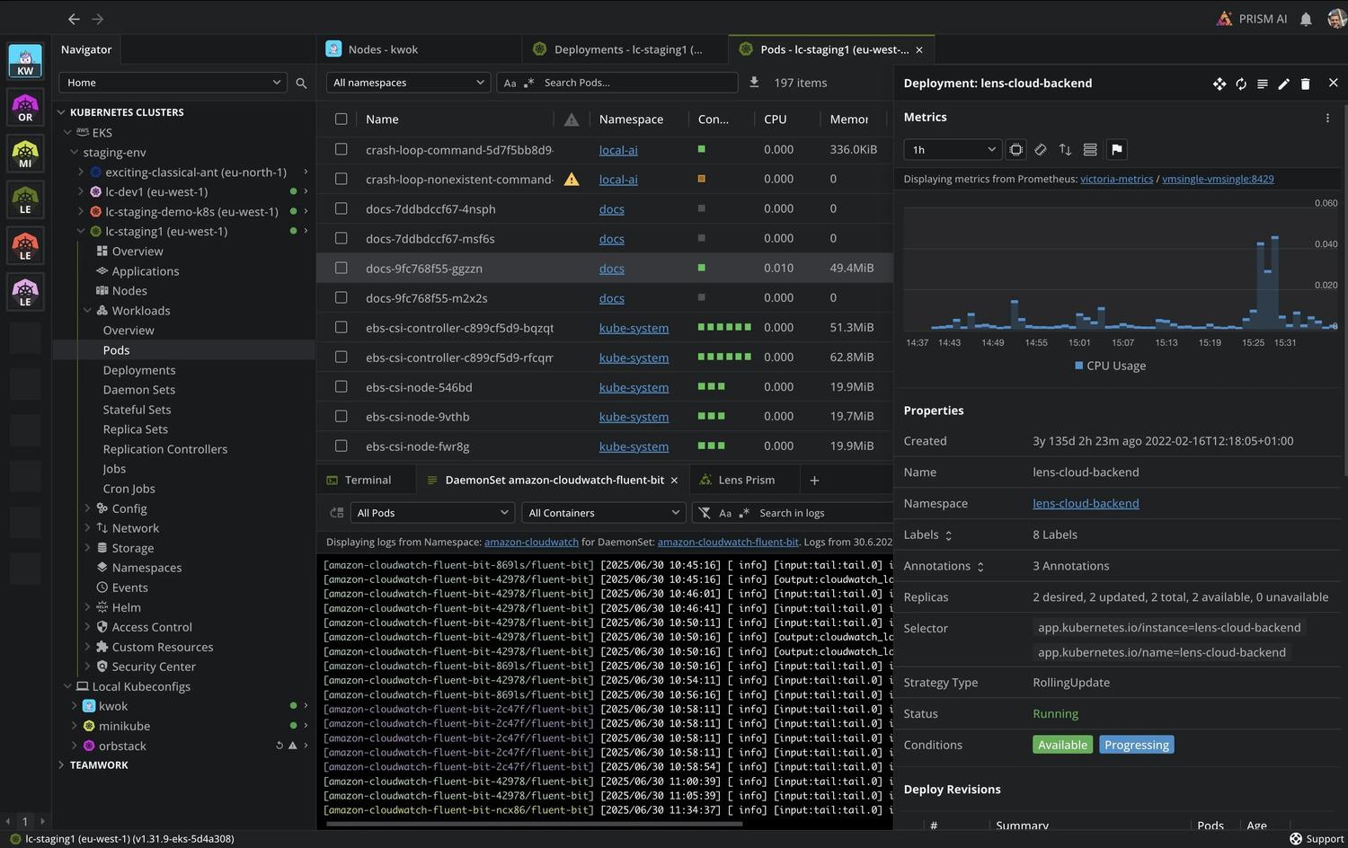Open the lens-cloud-backend namespace link
Image resolution: width=1348 pixels, height=848 pixels.
coord(1086,503)
